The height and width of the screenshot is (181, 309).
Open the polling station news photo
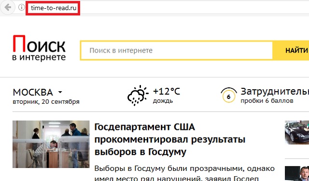[51, 144]
